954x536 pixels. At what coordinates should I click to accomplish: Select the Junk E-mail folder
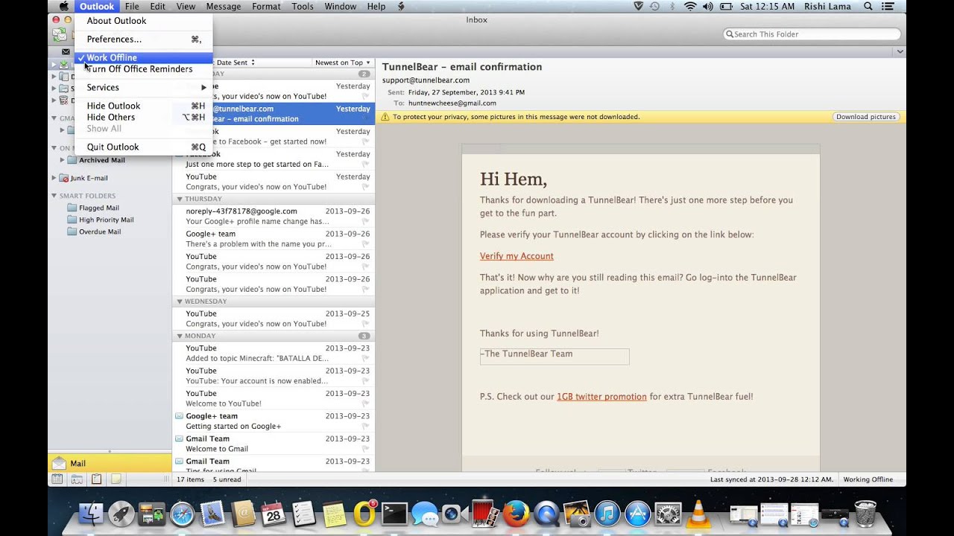pos(83,178)
